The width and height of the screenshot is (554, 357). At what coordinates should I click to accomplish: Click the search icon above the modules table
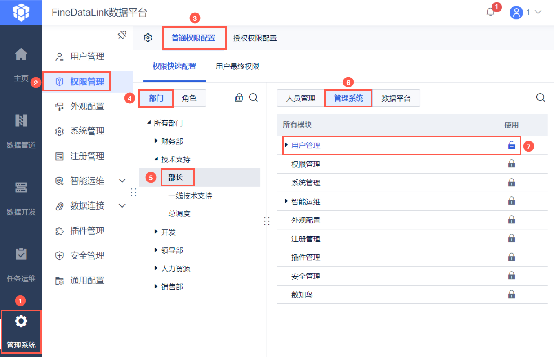pyautogui.click(x=541, y=98)
